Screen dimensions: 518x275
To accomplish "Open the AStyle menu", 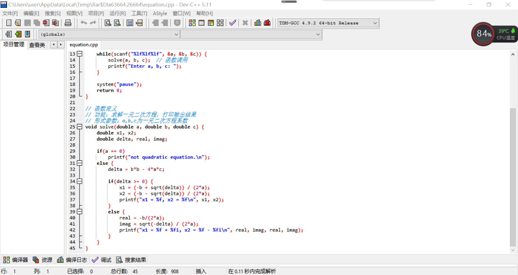I will tap(160, 13).
